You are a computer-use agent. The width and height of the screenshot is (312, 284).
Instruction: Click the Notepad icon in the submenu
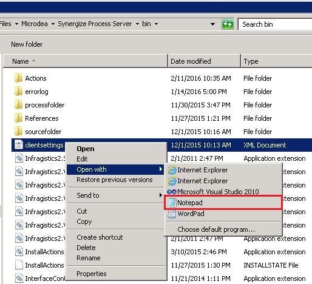(x=172, y=203)
